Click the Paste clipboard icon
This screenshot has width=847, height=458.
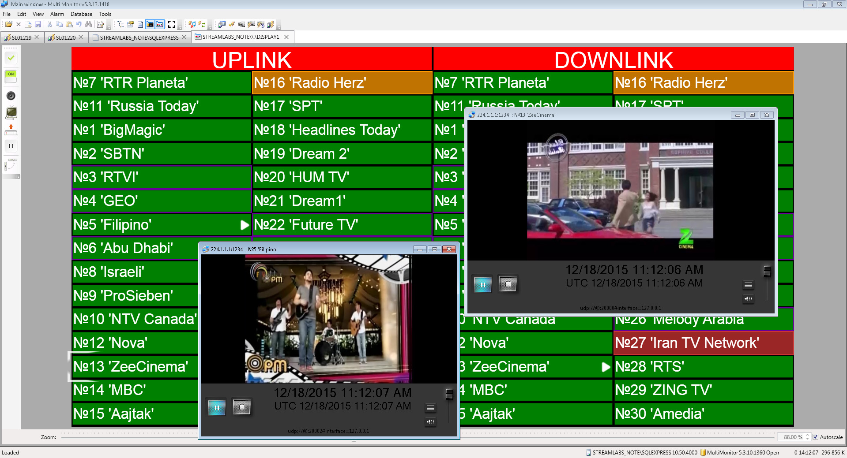pyautogui.click(x=69, y=24)
